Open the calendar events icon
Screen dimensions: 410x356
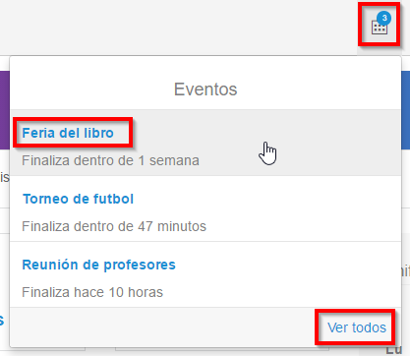click(x=380, y=27)
